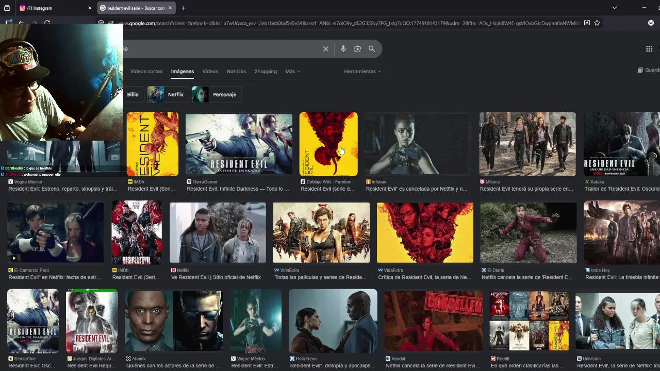660x371 pixels.
Task: Open Google Lens image search icon
Action: click(357, 49)
